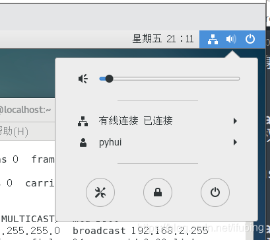Click the round power off button
Viewport: 270px width, 240px height.
click(215, 192)
